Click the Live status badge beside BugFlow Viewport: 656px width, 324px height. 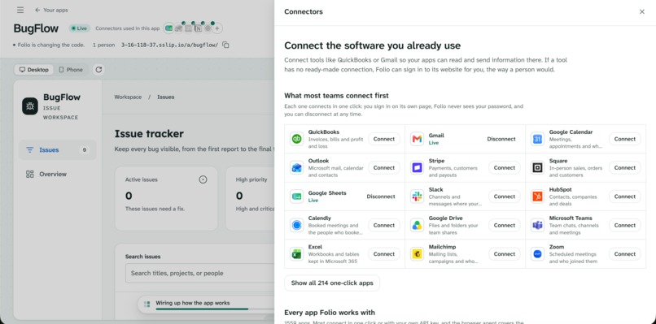pyautogui.click(x=80, y=28)
